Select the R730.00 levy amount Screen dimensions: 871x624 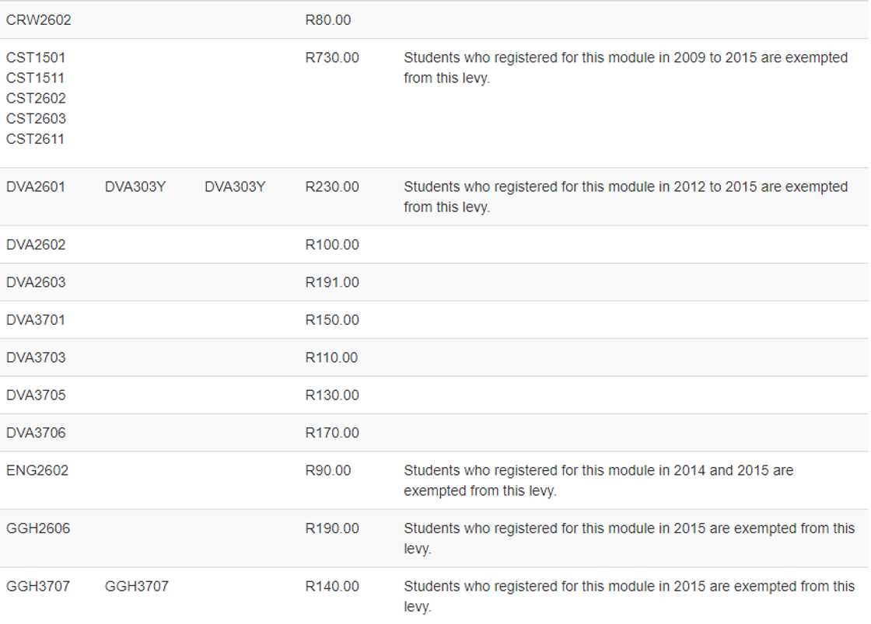[x=332, y=58]
